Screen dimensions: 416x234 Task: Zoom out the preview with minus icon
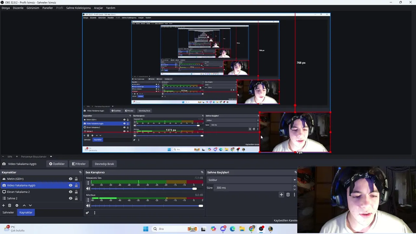click(x=3, y=157)
